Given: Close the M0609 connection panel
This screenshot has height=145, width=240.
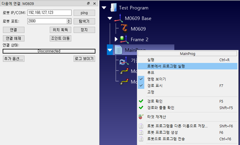Looking at the screenshot, I should coord(95,3).
